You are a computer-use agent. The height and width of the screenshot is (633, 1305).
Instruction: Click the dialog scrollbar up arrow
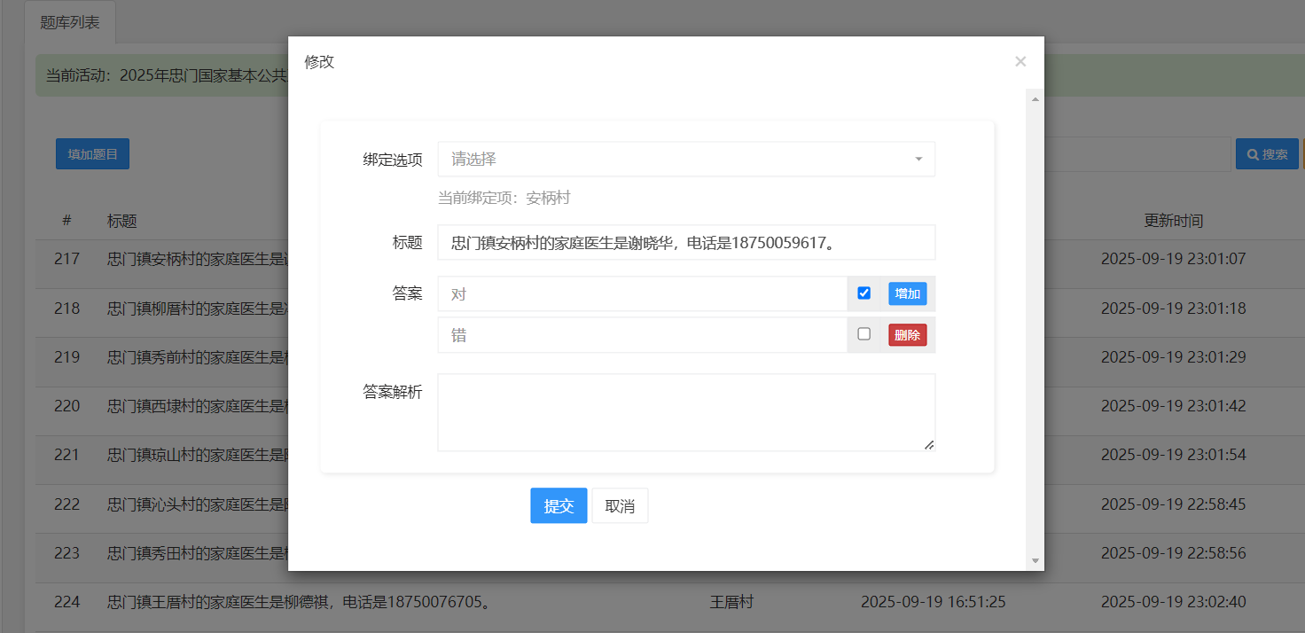pos(1035,98)
